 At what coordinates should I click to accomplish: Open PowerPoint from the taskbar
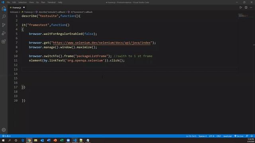[55, 140]
